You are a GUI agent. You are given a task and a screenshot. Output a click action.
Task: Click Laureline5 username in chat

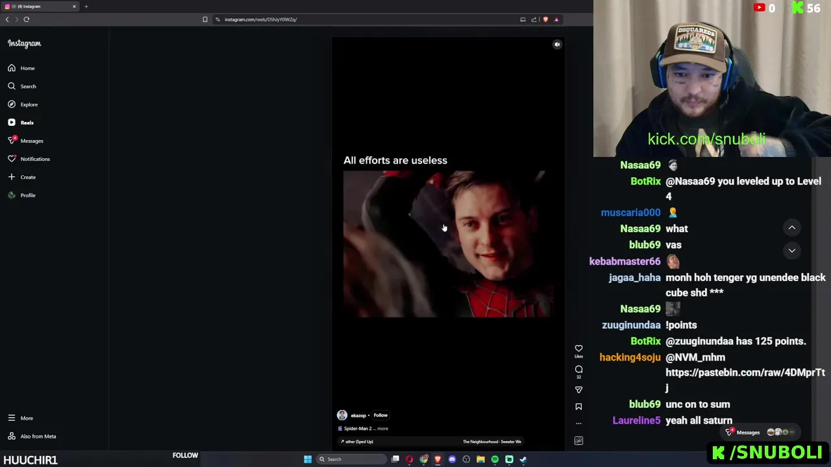636,421
